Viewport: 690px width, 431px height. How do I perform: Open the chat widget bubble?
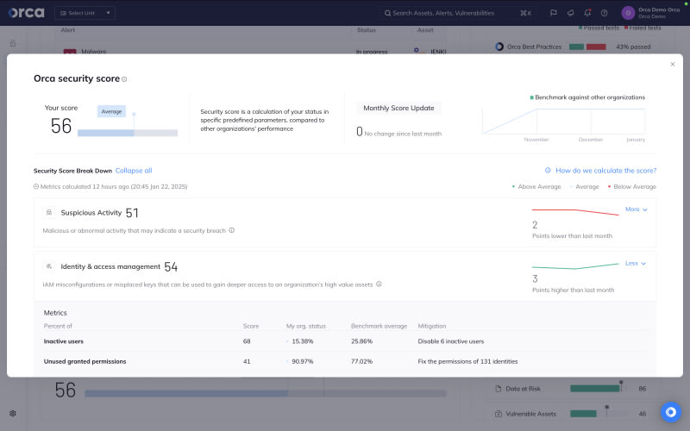tap(671, 412)
